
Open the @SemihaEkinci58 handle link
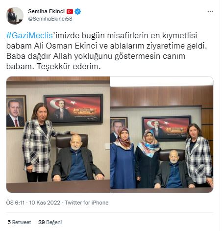click(x=50, y=19)
